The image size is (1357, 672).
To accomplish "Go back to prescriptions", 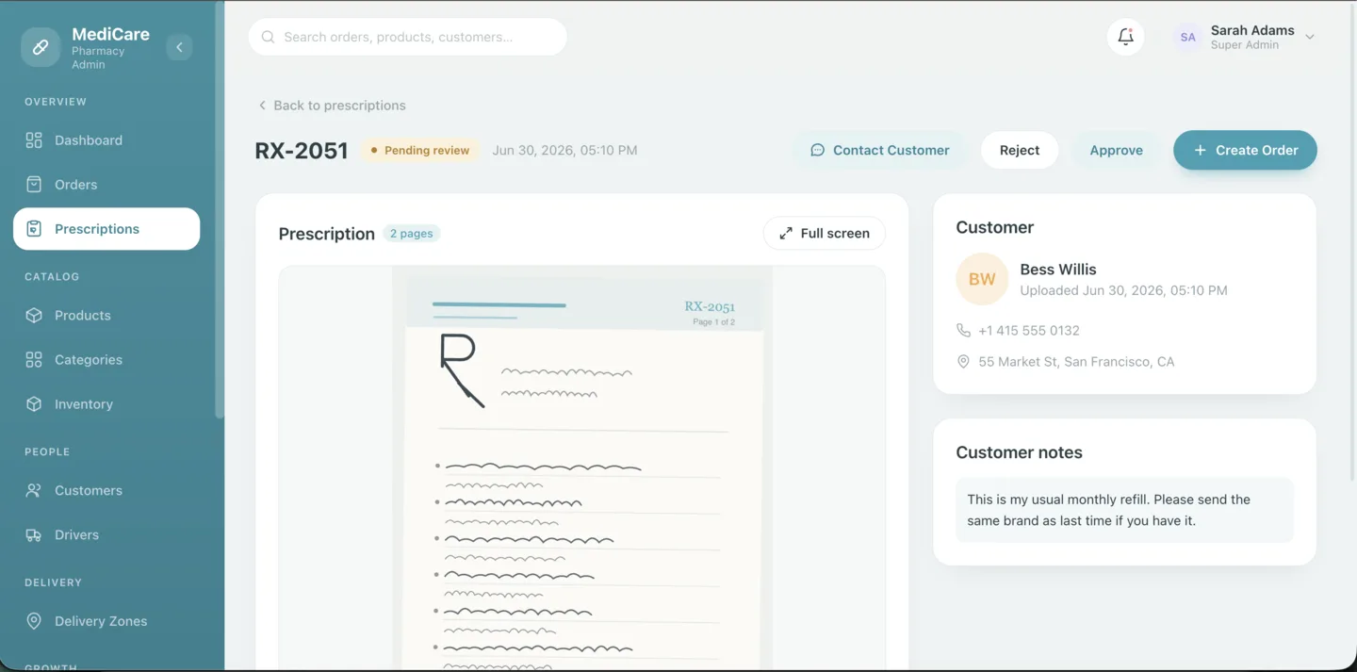I will pyautogui.click(x=332, y=106).
